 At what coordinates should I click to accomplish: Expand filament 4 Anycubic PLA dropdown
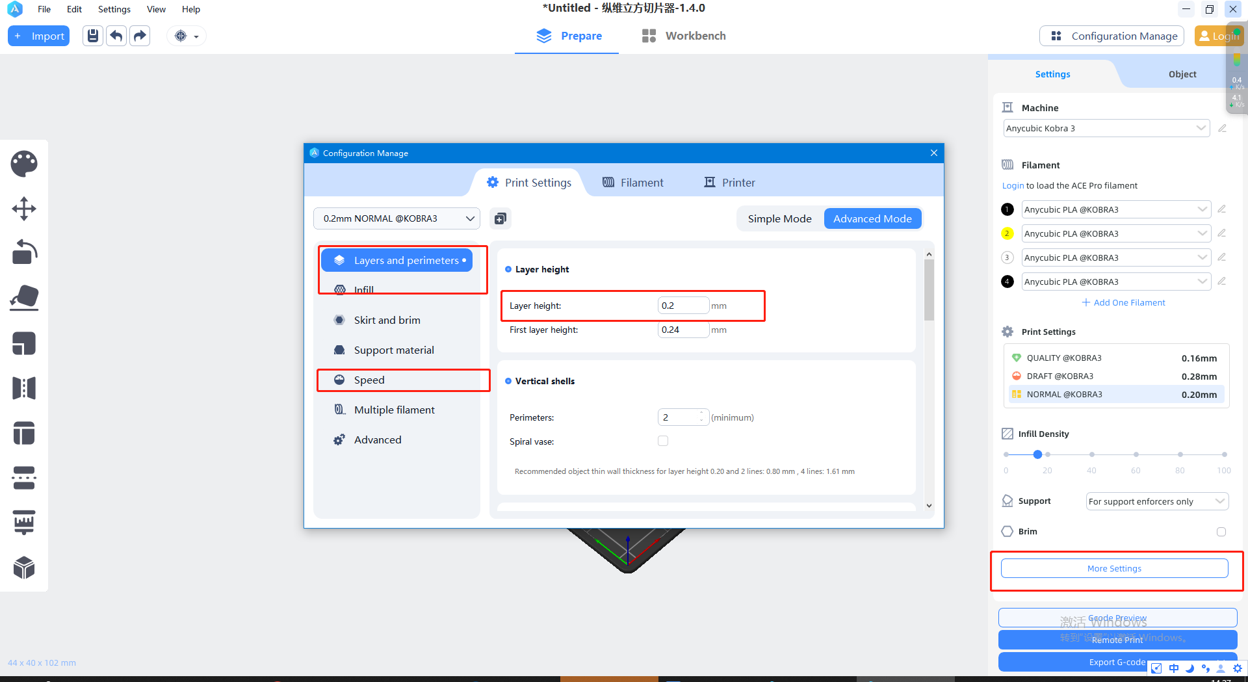click(1116, 282)
